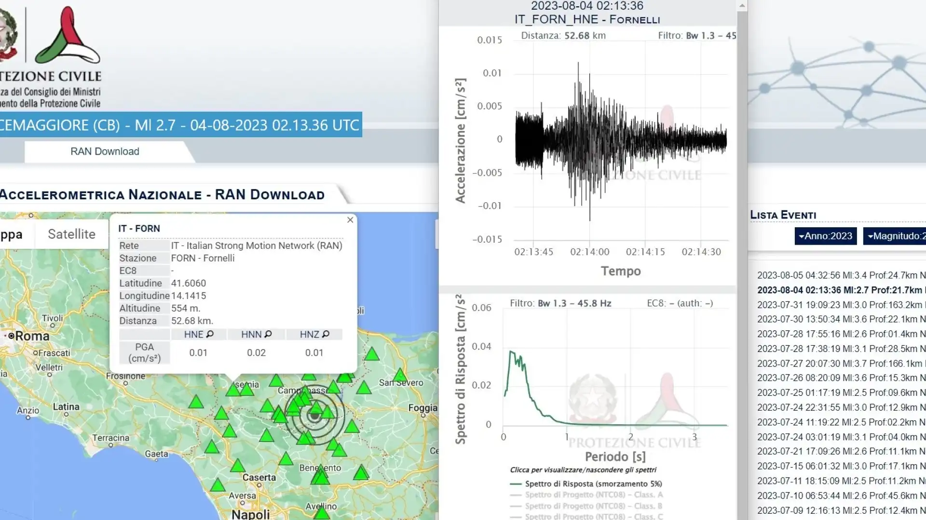This screenshot has width=926, height=520.
Task: Select event 2023-07-24 03:01:19 Ml:3.1
Action: pyautogui.click(x=841, y=437)
